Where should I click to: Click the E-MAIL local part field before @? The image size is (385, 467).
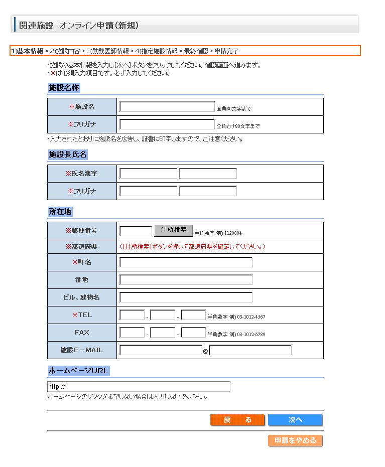(161, 350)
